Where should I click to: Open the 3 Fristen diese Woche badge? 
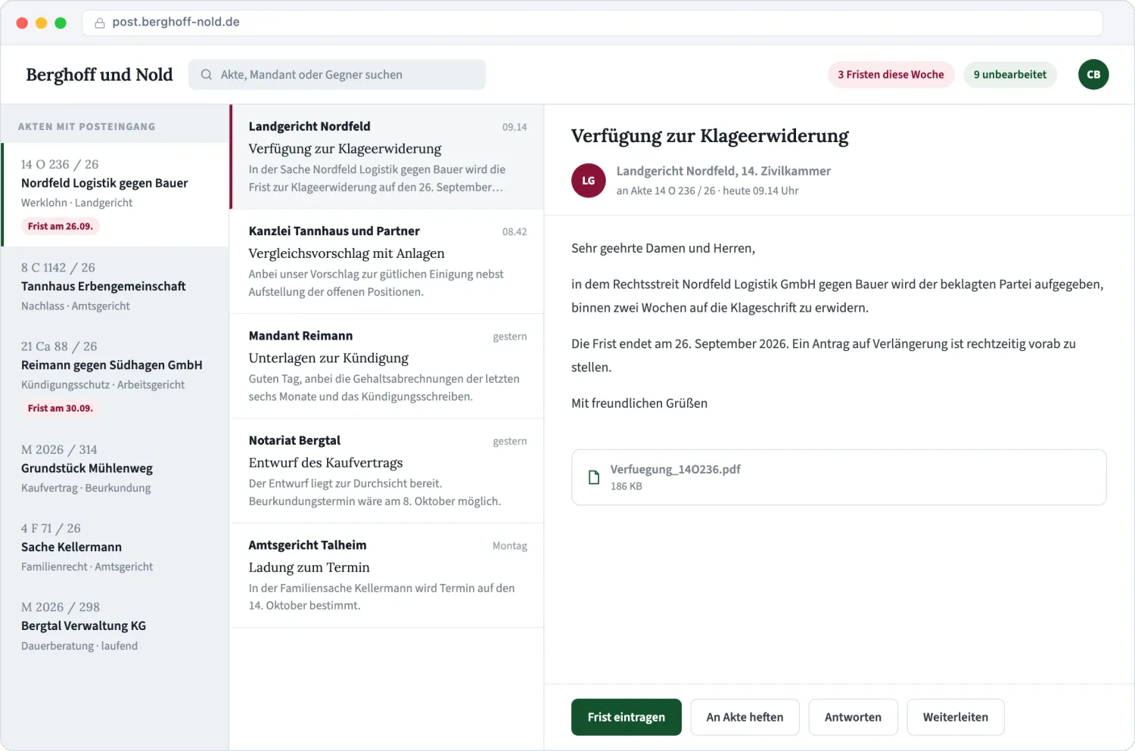[x=891, y=74]
